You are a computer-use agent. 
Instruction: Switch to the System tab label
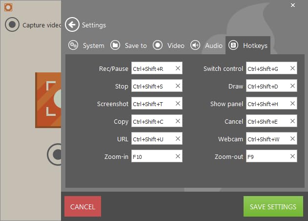(x=94, y=45)
